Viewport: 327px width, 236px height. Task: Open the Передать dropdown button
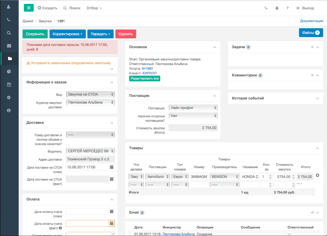coord(100,34)
